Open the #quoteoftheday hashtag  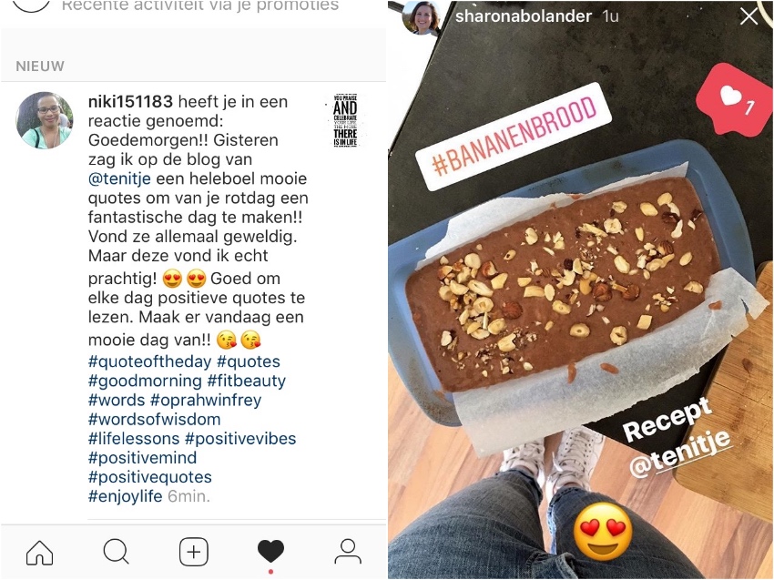[x=149, y=361]
